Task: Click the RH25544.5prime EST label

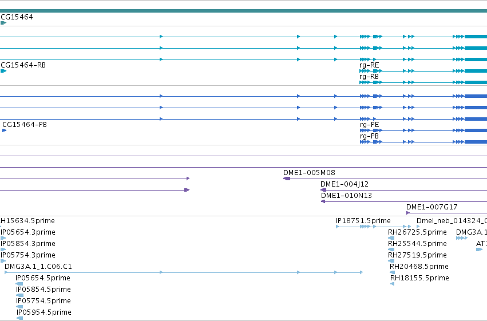Action: point(417,244)
